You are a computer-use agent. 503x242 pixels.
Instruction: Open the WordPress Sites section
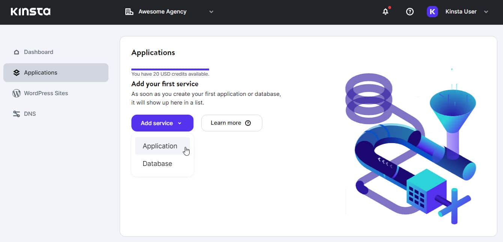click(x=45, y=93)
